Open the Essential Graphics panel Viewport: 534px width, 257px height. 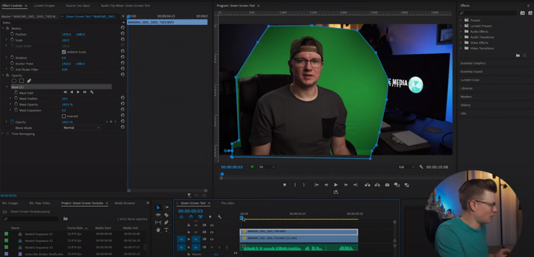(473, 63)
